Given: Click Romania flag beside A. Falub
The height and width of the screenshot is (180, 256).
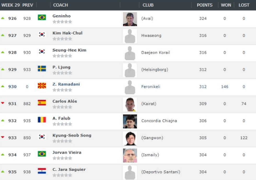Looking at the screenshot, I should [x=42, y=120].
